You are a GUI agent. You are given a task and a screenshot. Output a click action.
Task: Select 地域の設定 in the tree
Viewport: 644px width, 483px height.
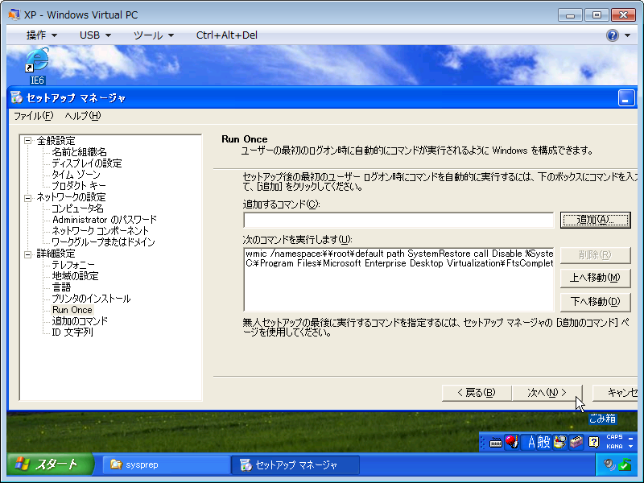[x=75, y=276]
